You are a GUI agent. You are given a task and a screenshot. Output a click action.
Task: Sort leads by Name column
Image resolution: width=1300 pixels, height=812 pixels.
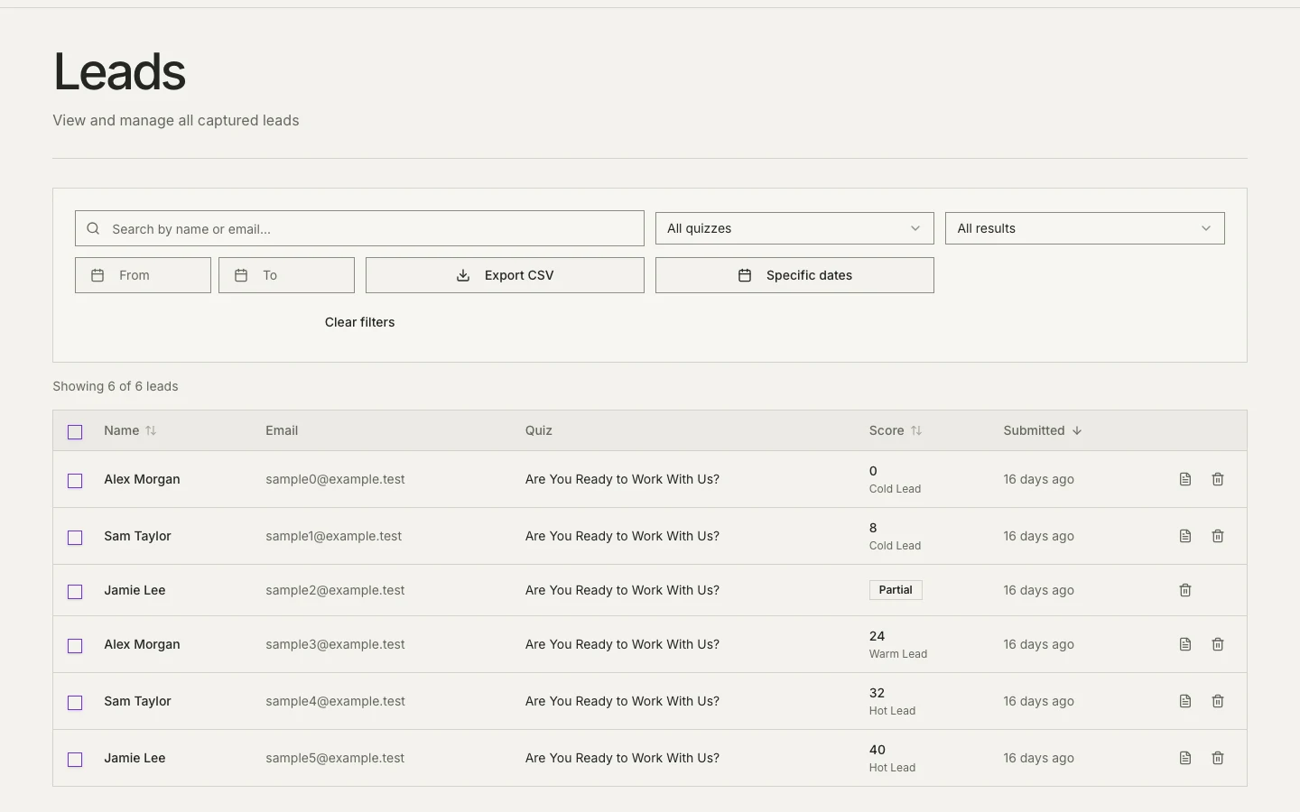[x=130, y=430]
